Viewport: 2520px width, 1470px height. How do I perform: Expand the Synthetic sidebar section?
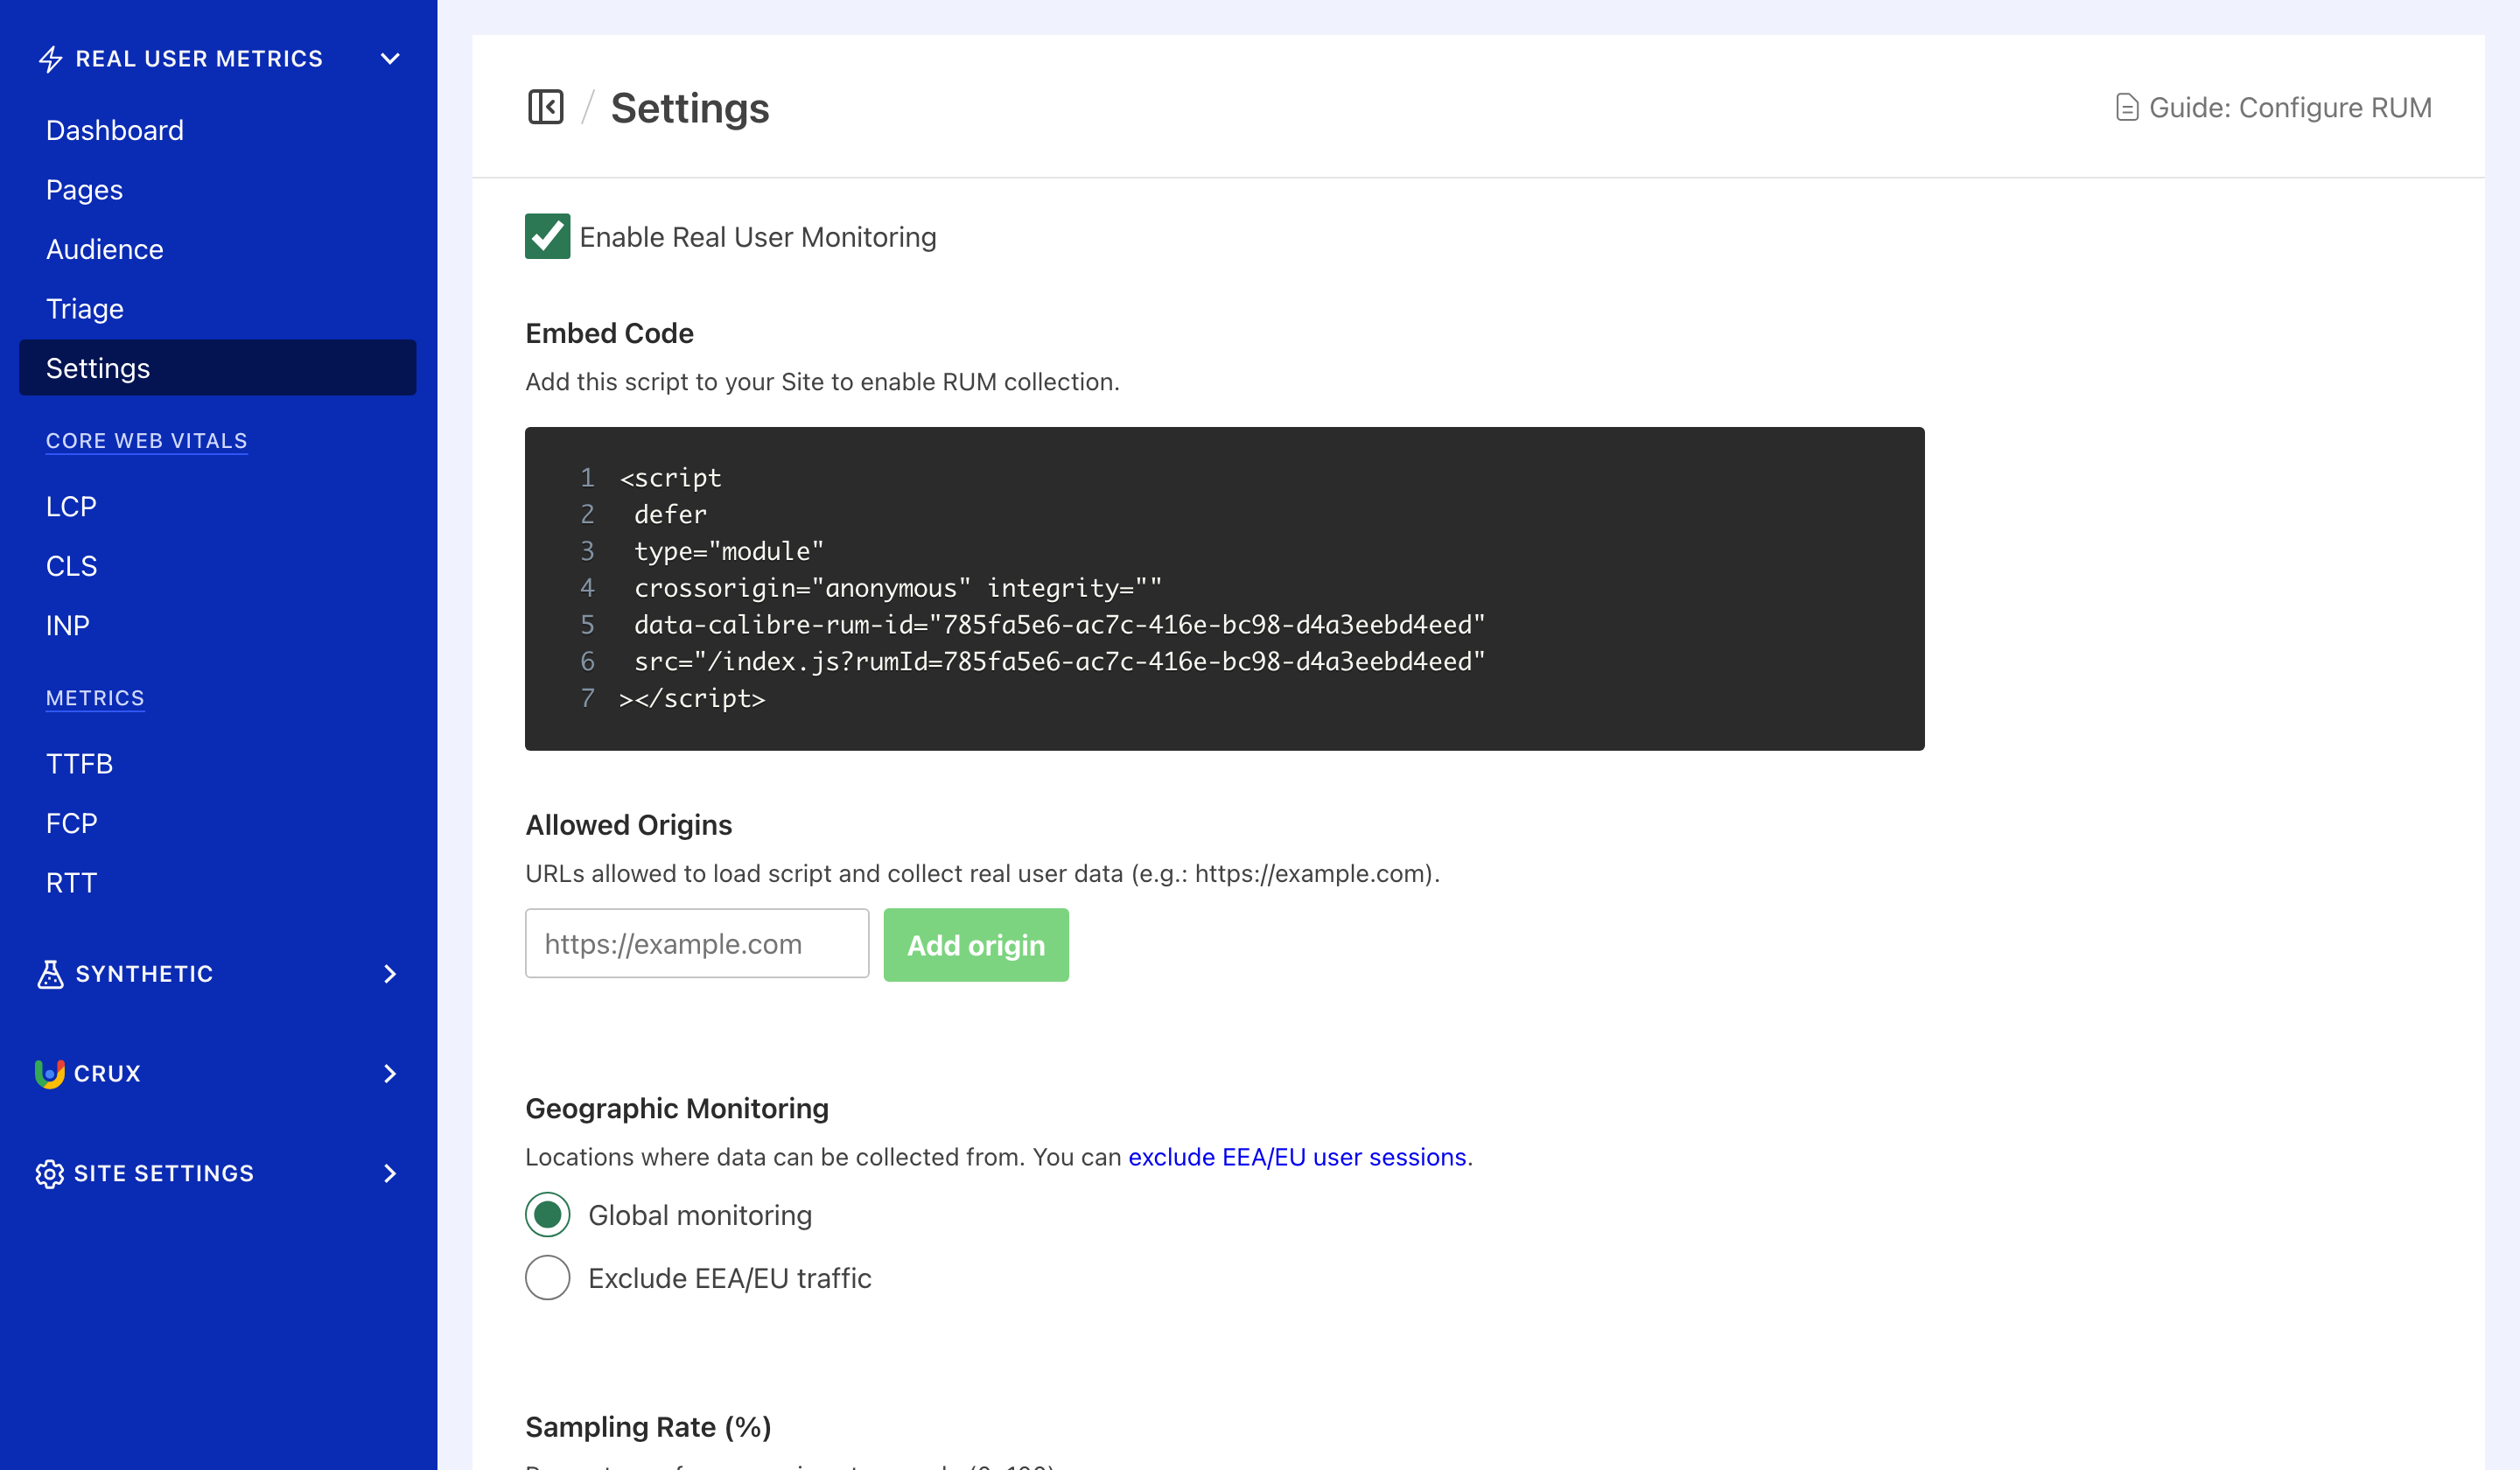[x=389, y=974]
